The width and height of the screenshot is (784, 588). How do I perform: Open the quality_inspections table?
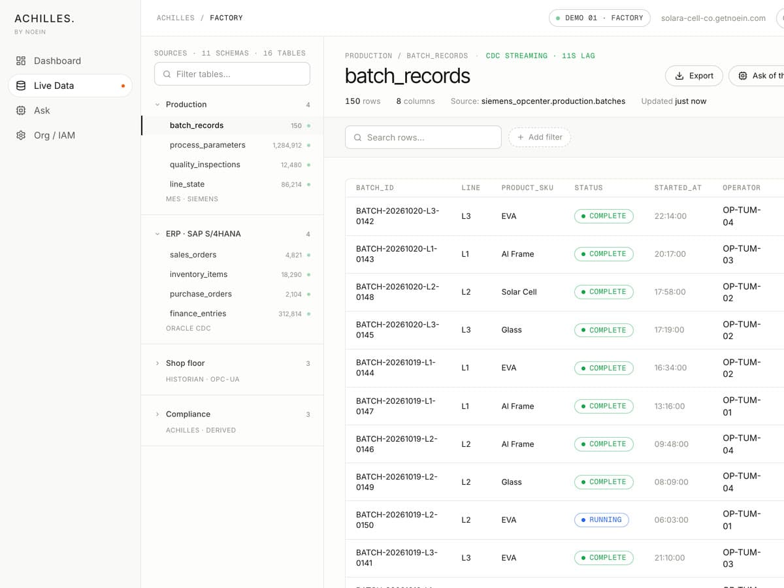tap(232, 165)
